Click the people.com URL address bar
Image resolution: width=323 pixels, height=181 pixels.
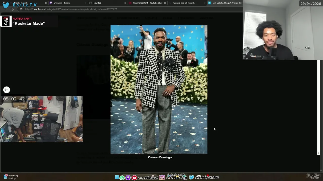coord(130,9)
